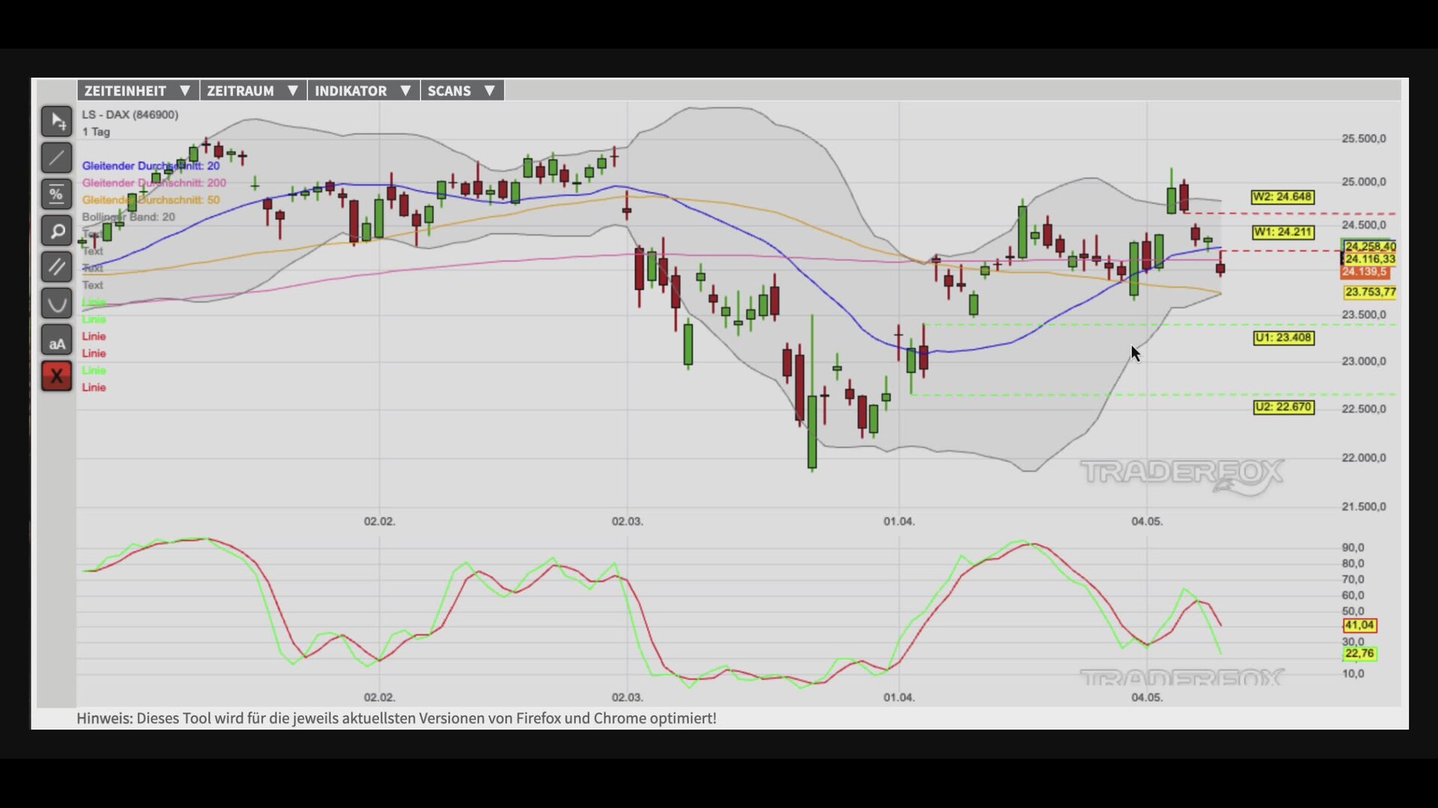
Task: Open the INDIKATOR dropdown menu
Action: tap(364, 91)
